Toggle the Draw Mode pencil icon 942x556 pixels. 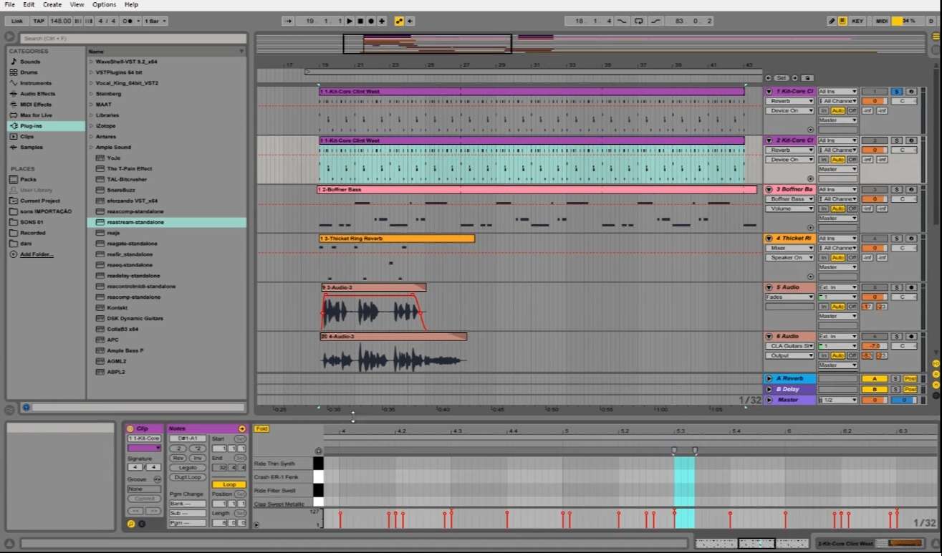point(832,21)
